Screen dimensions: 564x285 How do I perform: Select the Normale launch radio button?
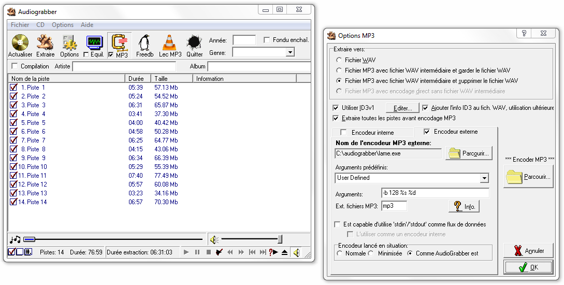coord(339,253)
